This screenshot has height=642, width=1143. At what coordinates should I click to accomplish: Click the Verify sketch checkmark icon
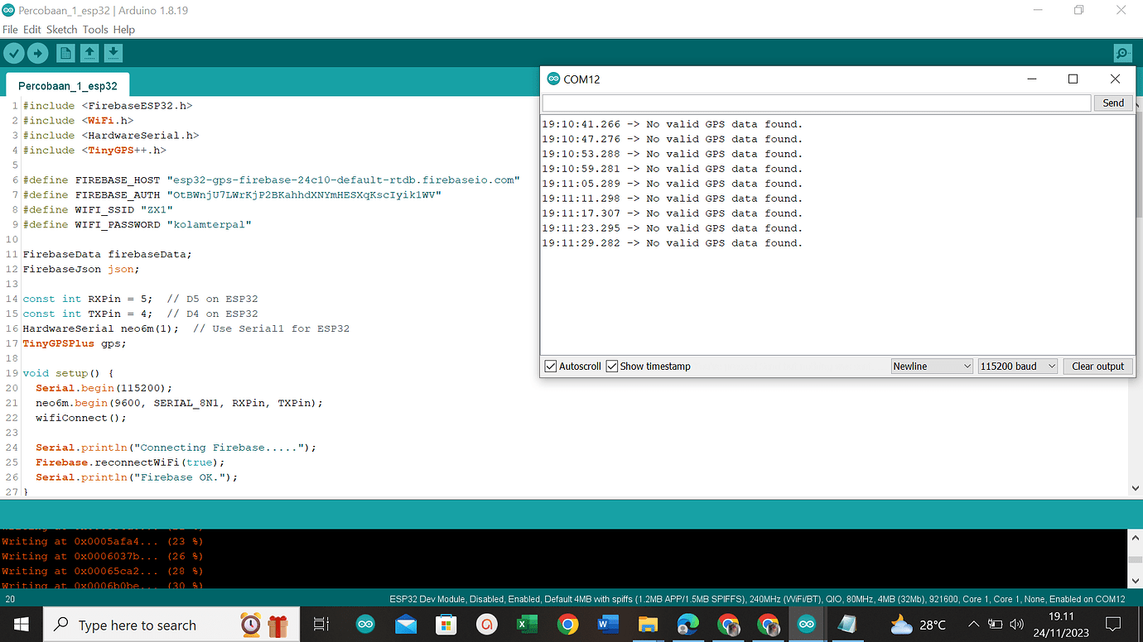tap(14, 52)
